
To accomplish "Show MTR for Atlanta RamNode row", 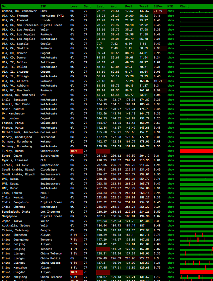I will click(171, 81).
